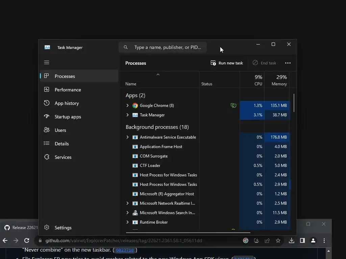Go back in Chrome browser

[5, 240]
